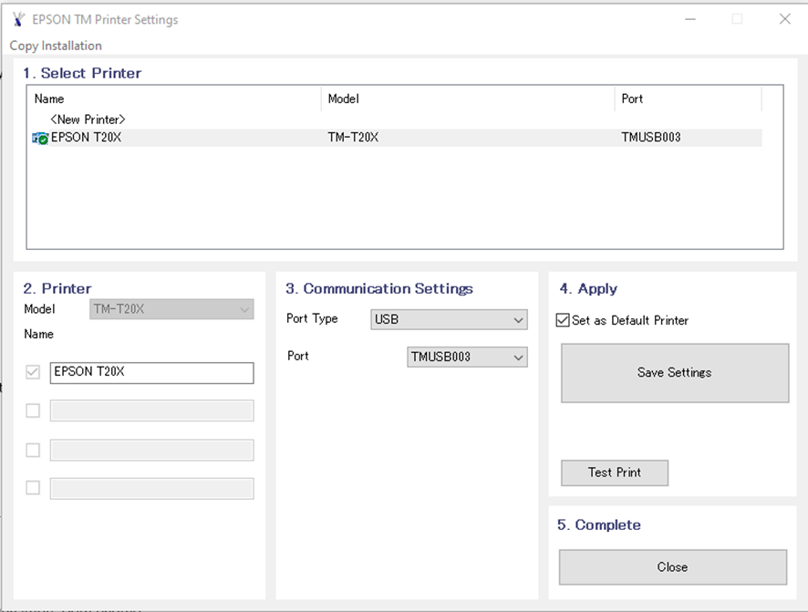Enable the third printer name checkbox
This screenshot has height=612, width=808.
[x=33, y=450]
